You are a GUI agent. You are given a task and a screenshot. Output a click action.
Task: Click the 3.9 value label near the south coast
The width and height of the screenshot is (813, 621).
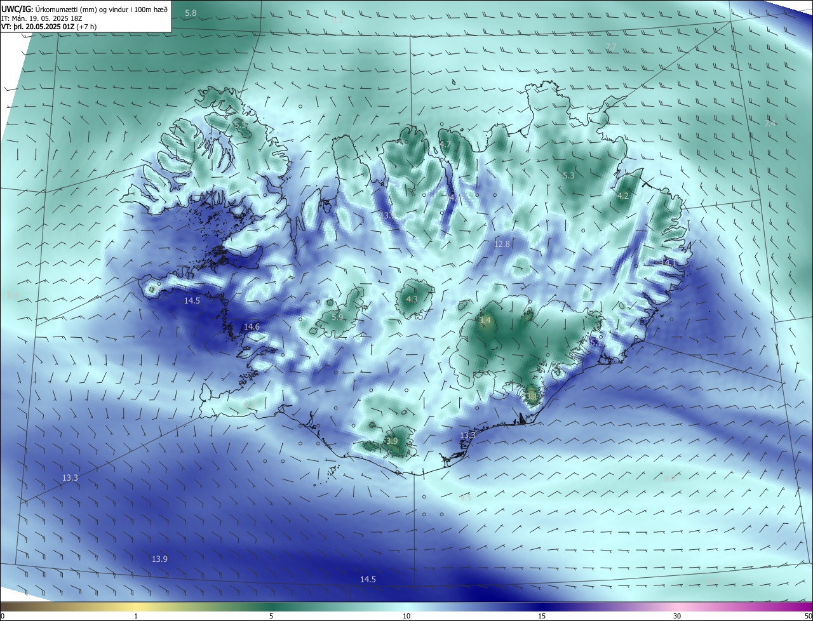click(x=391, y=441)
